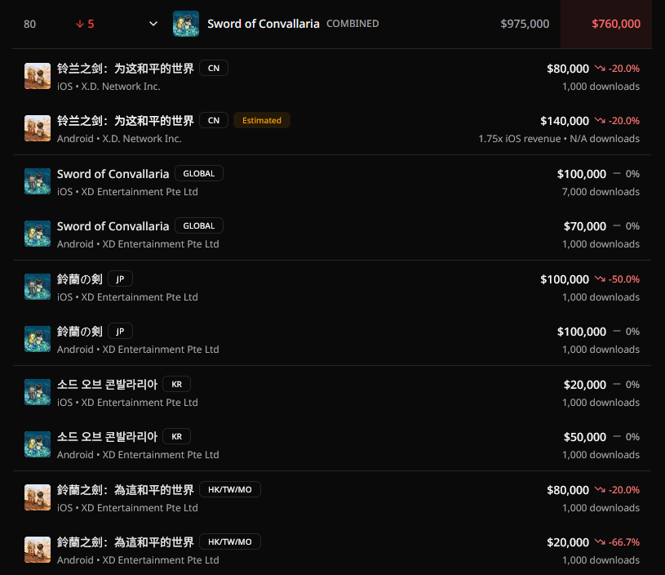The image size is (665, 575).
Task: Open the GLOBAL iOS Sword of Convallaria icon
Action: pyautogui.click(x=38, y=181)
